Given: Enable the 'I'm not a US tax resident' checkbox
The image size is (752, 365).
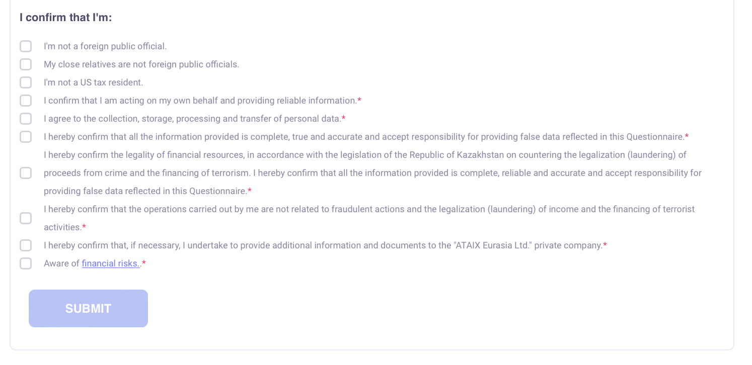Looking at the screenshot, I should point(26,82).
